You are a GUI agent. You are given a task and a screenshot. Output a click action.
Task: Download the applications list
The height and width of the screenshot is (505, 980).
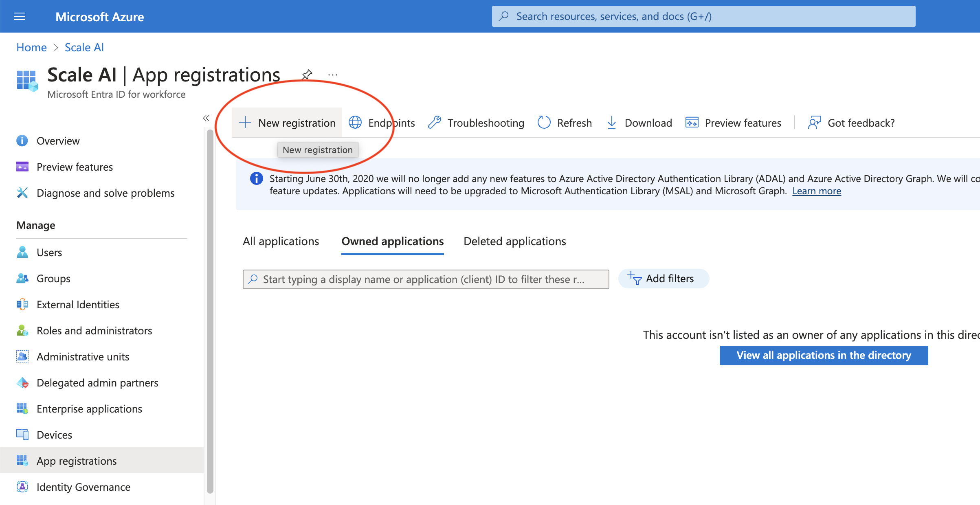(639, 123)
